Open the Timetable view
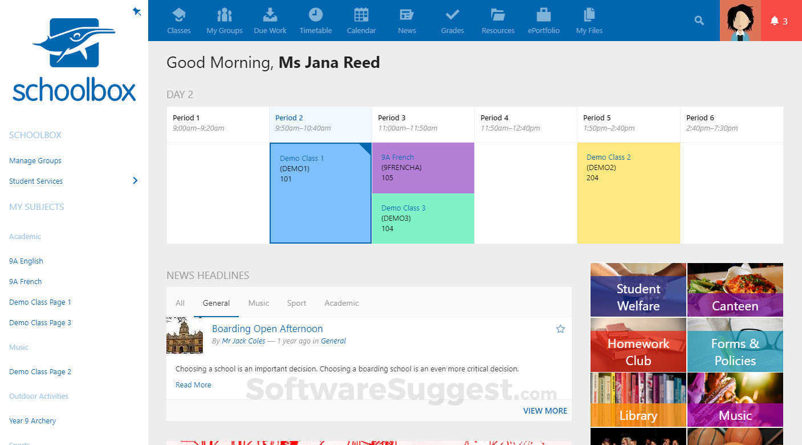This screenshot has width=802, height=445. tap(315, 21)
